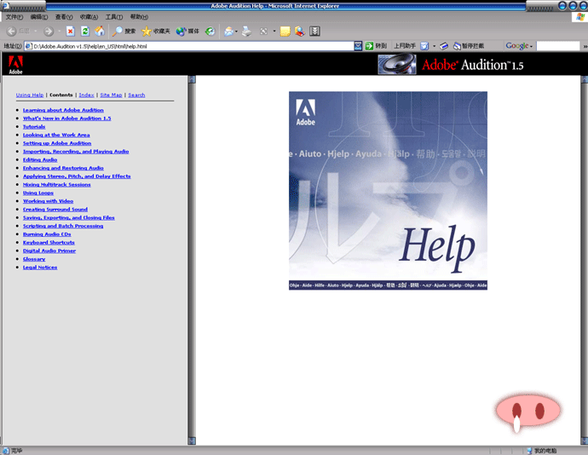Click the last toolbar icon after Messenger
Viewport: 588px width, 455px height.
314,32
